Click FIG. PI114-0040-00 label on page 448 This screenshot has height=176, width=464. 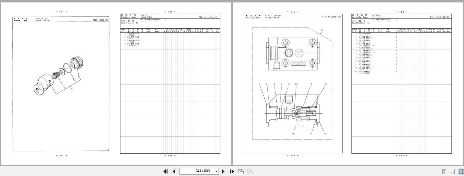[x=208, y=17]
